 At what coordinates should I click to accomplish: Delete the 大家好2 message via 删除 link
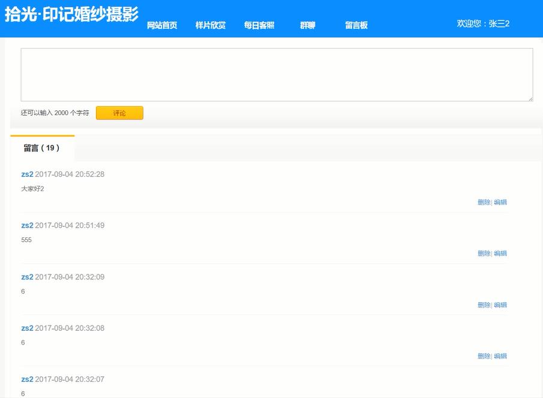(484, 202)
